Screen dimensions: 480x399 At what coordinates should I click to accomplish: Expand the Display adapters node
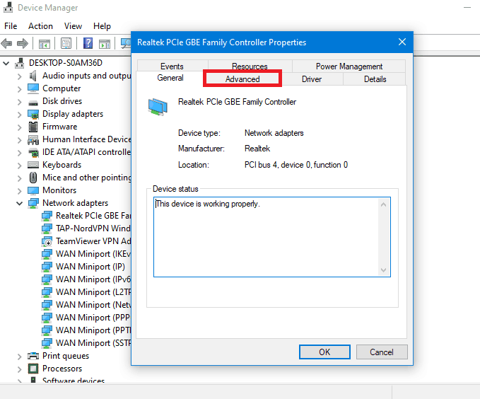[20, 115]
